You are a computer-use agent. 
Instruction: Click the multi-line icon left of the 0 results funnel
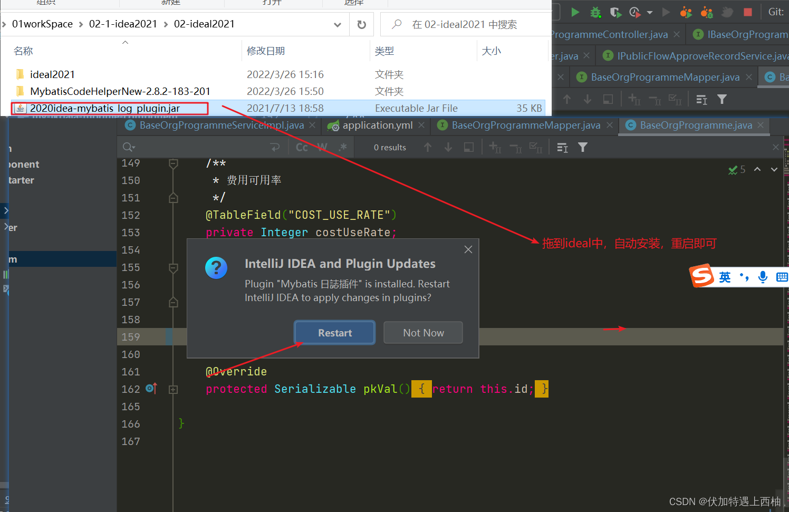pyautogui.click(x=562, y=147)
